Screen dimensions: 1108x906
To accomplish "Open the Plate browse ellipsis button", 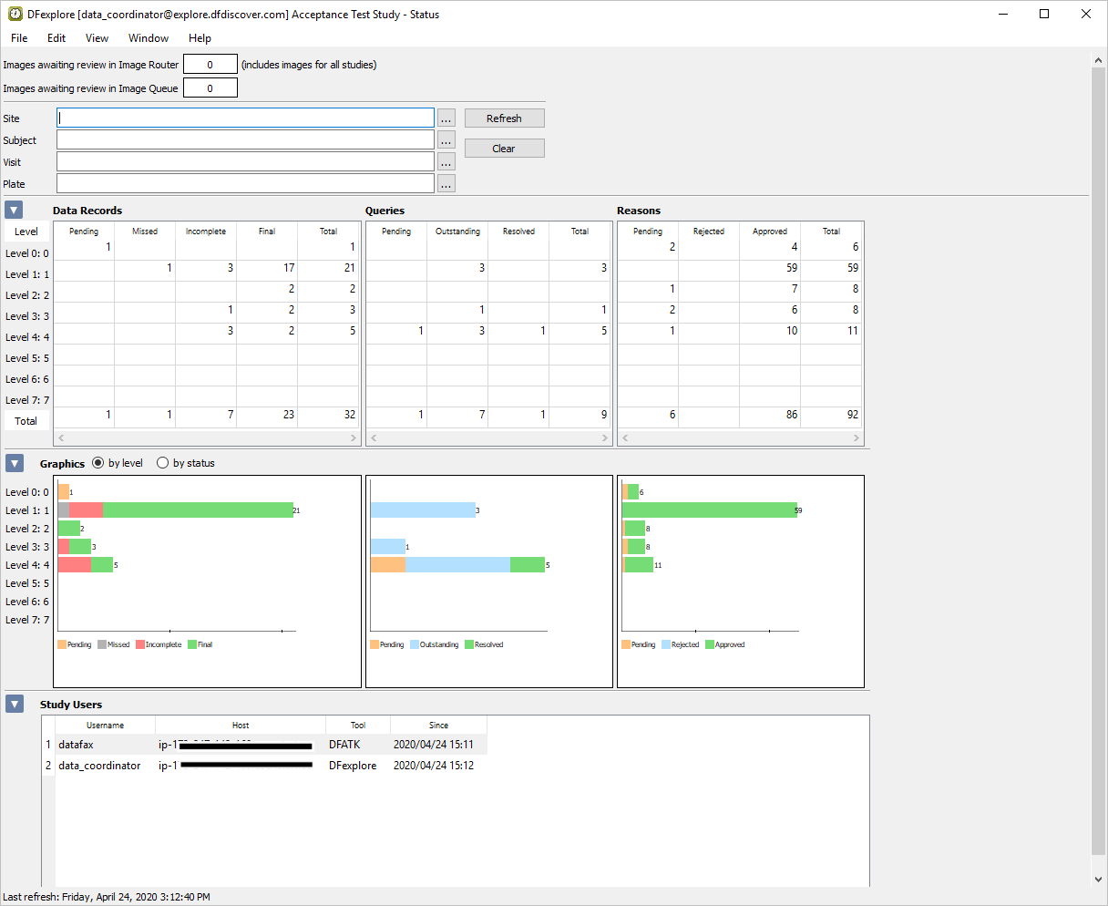I will (446, 184).
